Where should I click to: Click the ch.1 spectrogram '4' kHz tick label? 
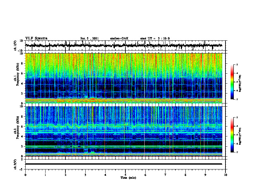[22, 84]
